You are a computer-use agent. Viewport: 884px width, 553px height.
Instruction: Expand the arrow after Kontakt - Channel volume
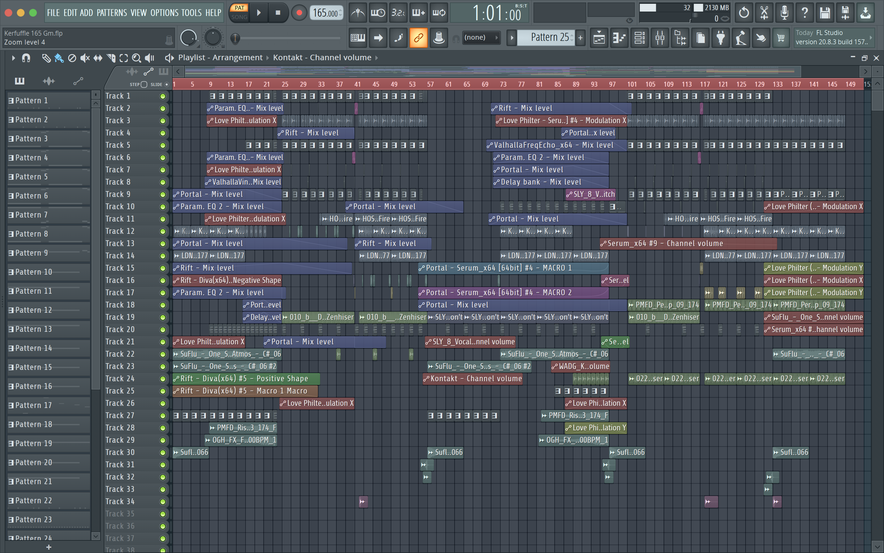pos(377,58)
